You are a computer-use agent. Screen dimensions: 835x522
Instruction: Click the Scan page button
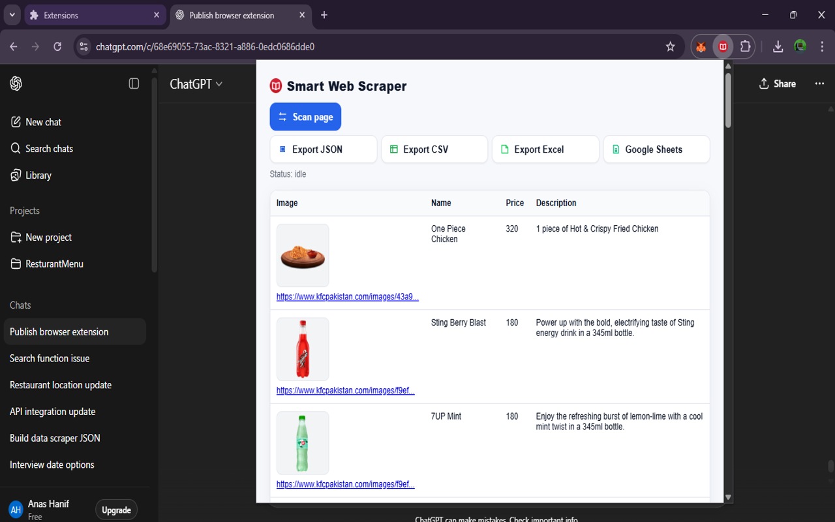click(305, 117)
